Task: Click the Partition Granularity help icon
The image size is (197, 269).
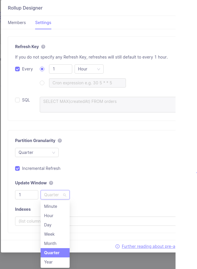Action: pos(60,140)
